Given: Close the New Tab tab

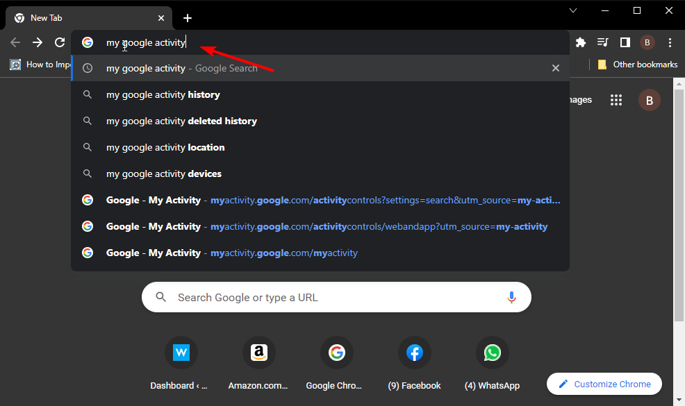Looking at the screenshot, I should (161, 18).
